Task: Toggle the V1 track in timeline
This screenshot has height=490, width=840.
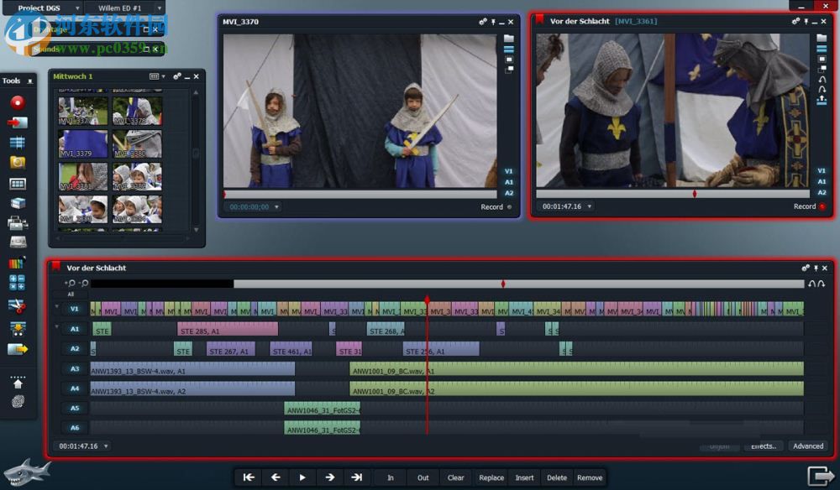Action: (x=74, y=309)
